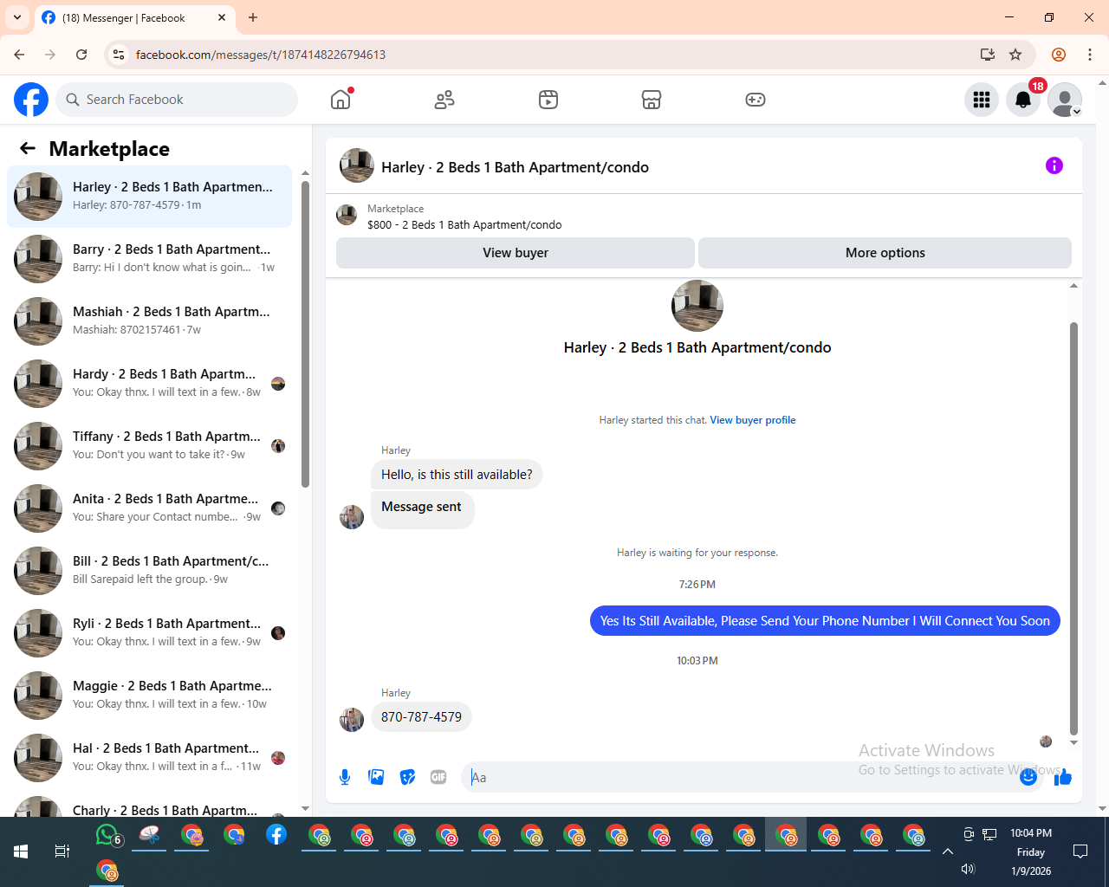Reload the page with browser refresh
The width and height of the screenshot is (1109, 887).
point(81,55)
